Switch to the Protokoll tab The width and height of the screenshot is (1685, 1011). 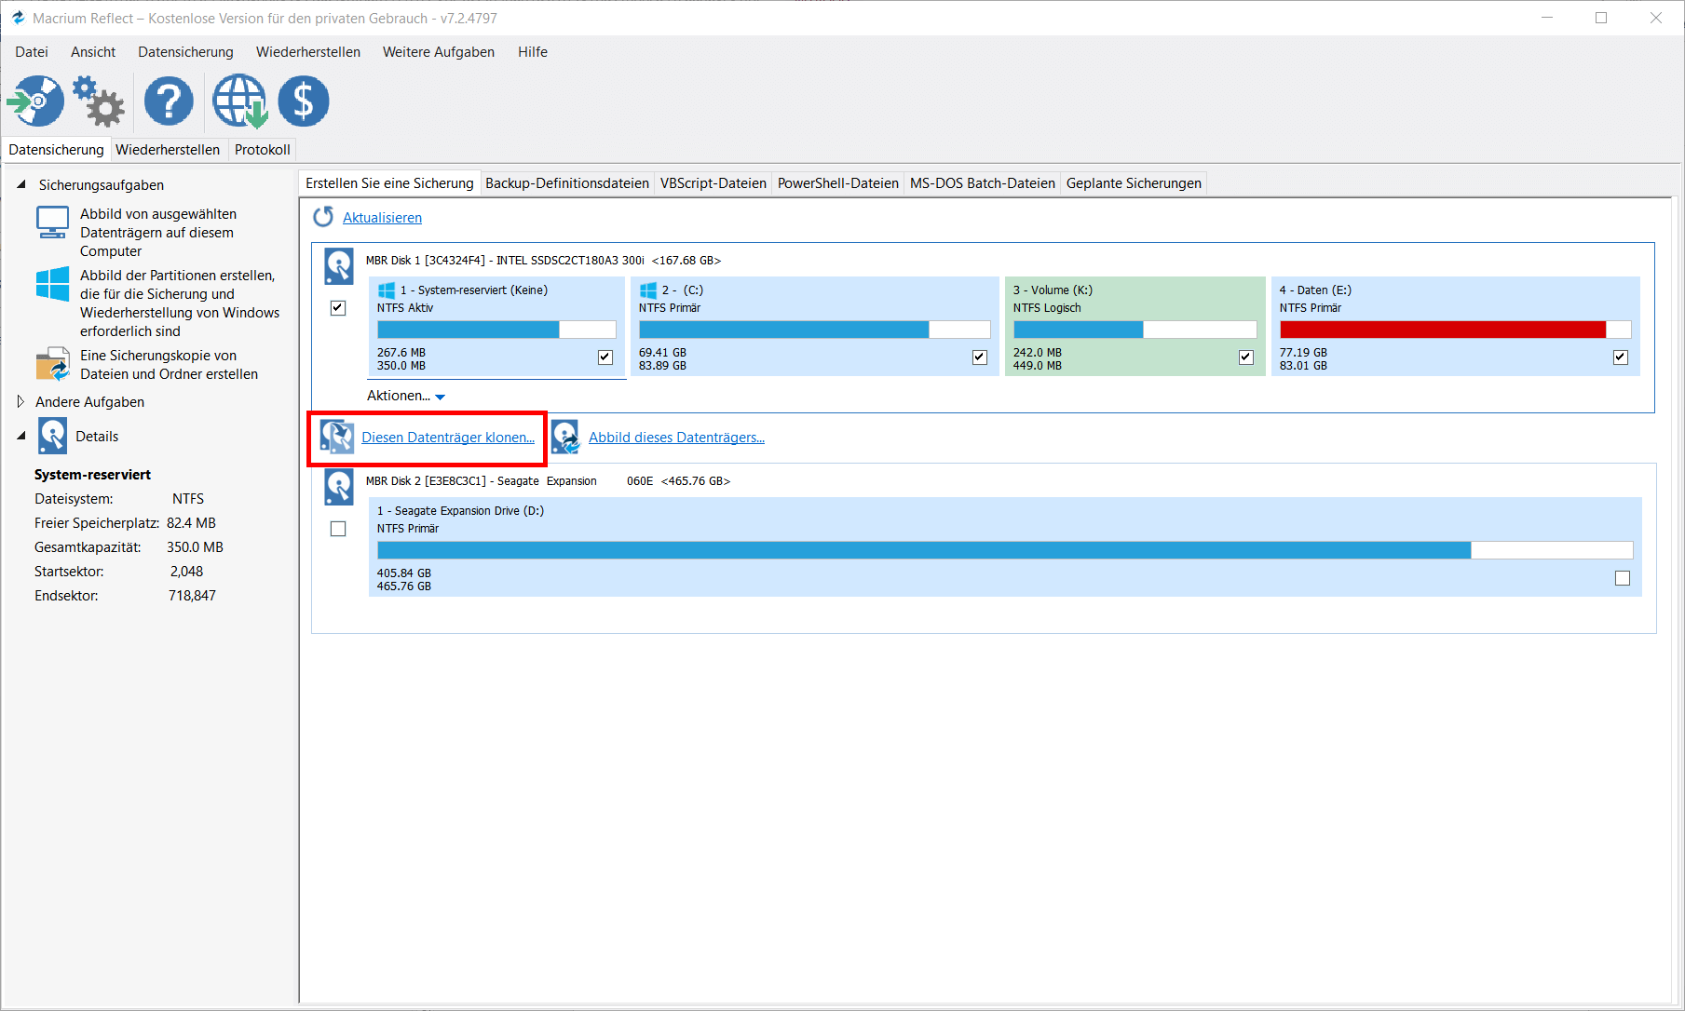(x=263, y=150)
